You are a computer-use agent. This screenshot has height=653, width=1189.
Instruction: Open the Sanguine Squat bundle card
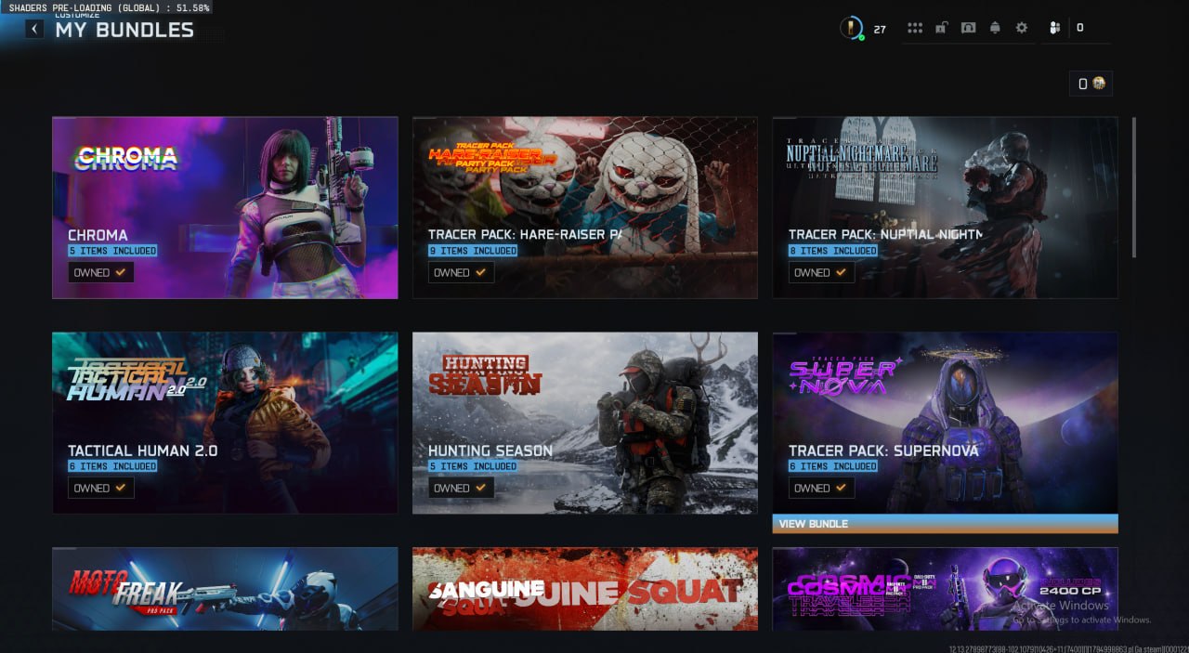point(585,589)
